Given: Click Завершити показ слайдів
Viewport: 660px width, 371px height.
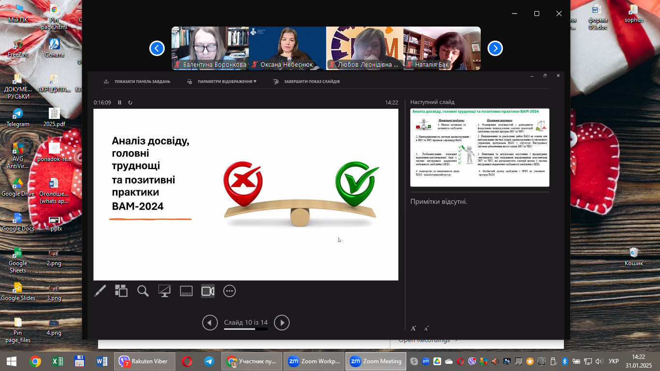Looking at the screenshot, I should pyautogui.click(x=307, y=82).
